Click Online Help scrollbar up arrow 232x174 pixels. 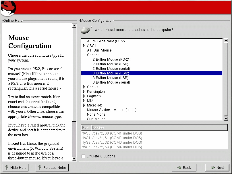(74, 26)
